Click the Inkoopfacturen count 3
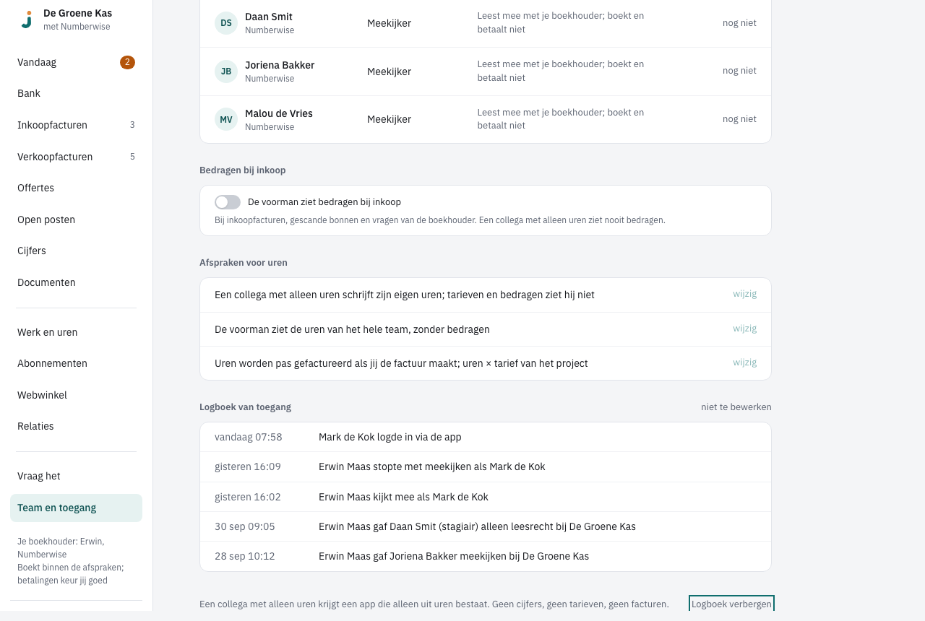The width and height of the screenshot is (925, 621). click(x=132, y=125)
